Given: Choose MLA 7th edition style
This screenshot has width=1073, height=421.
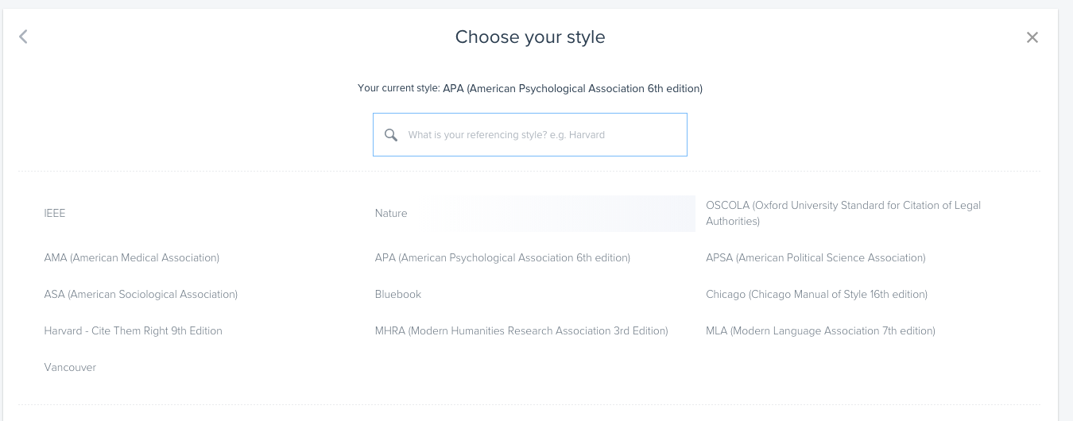Looking at the screenshot, I should coord(820,331).
